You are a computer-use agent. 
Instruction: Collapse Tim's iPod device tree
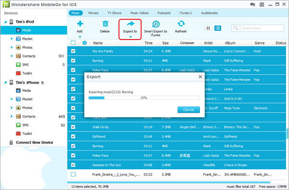point(5,22)
